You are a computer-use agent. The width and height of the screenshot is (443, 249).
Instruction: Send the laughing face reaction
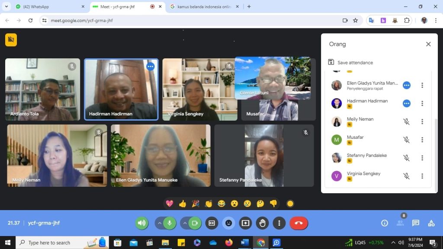pos(221,204)
